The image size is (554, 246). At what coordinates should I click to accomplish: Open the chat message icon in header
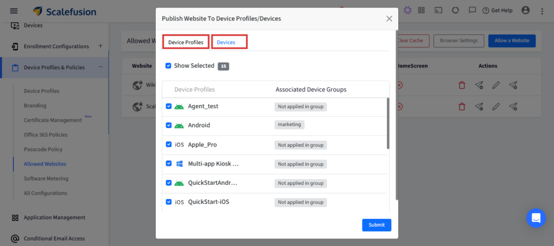[x=472, y=10]
